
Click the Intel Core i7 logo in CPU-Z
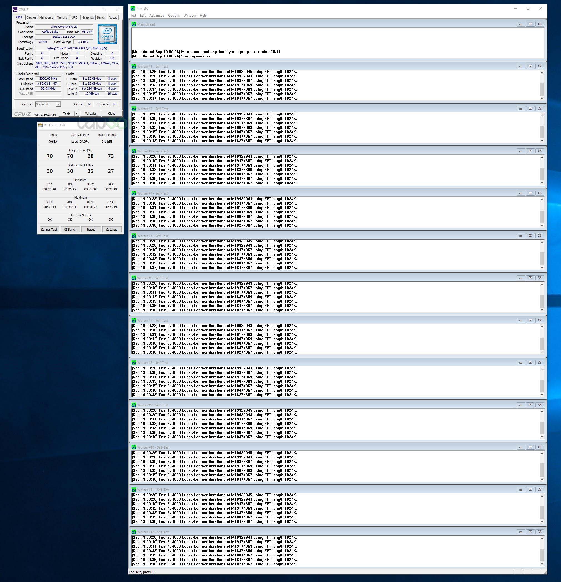(107, 34)
